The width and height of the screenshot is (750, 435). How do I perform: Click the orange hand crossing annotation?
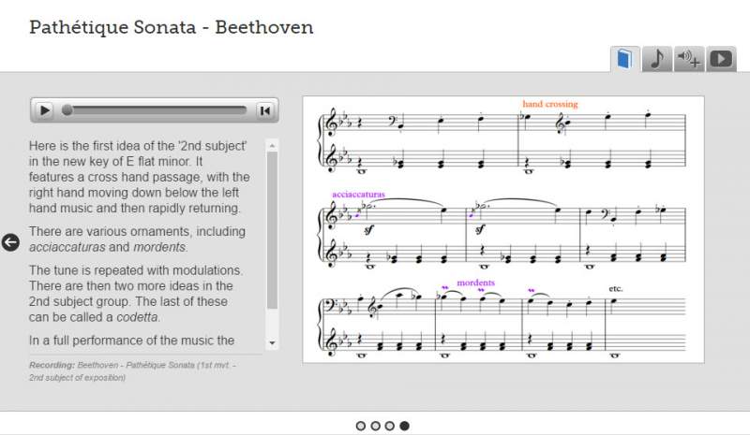coord(550,104)
